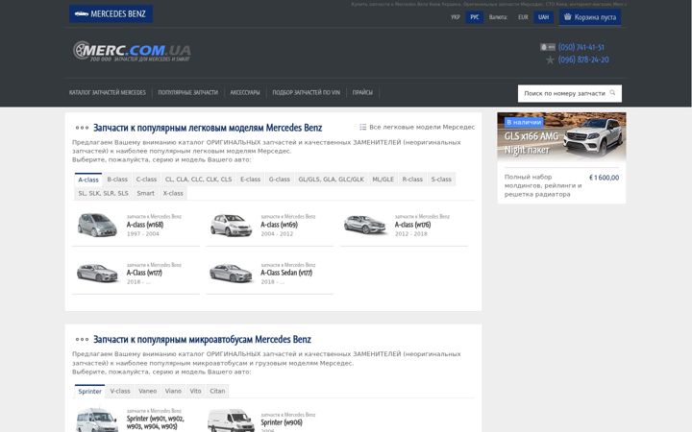The height and width of the screenshot is (432, 692).
Task: Focus the part number search field
Action: coord(569,93)
